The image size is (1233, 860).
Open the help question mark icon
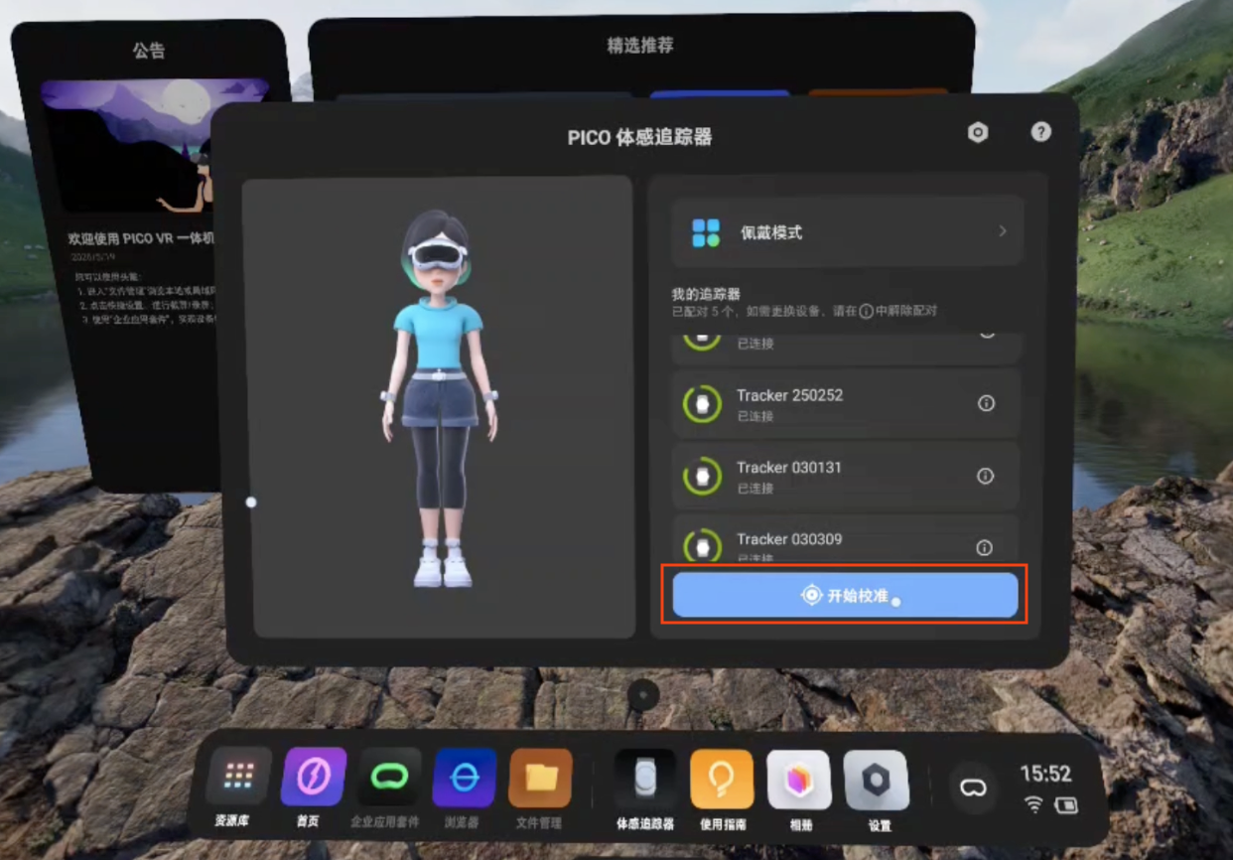pos(1040,131)
